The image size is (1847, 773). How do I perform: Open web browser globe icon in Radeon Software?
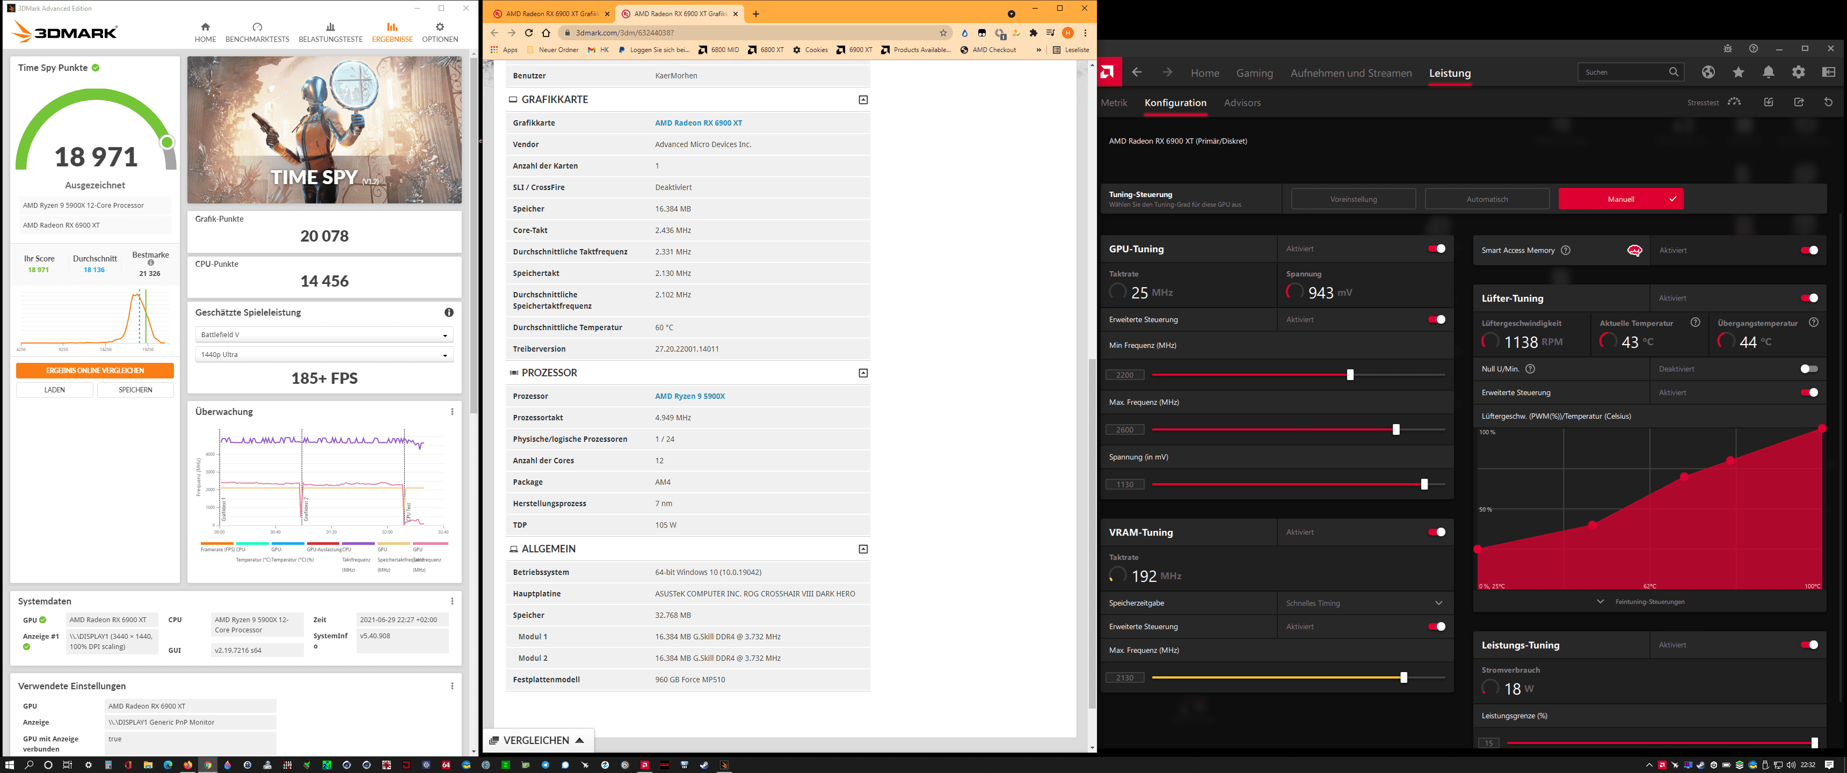(x=1708, y=72)
